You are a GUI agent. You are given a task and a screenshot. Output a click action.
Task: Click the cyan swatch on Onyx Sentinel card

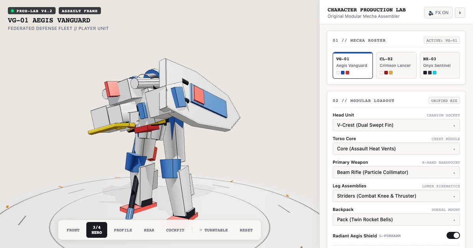tap(434, 73)
